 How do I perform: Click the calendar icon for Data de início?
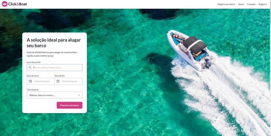coord(30,81)
